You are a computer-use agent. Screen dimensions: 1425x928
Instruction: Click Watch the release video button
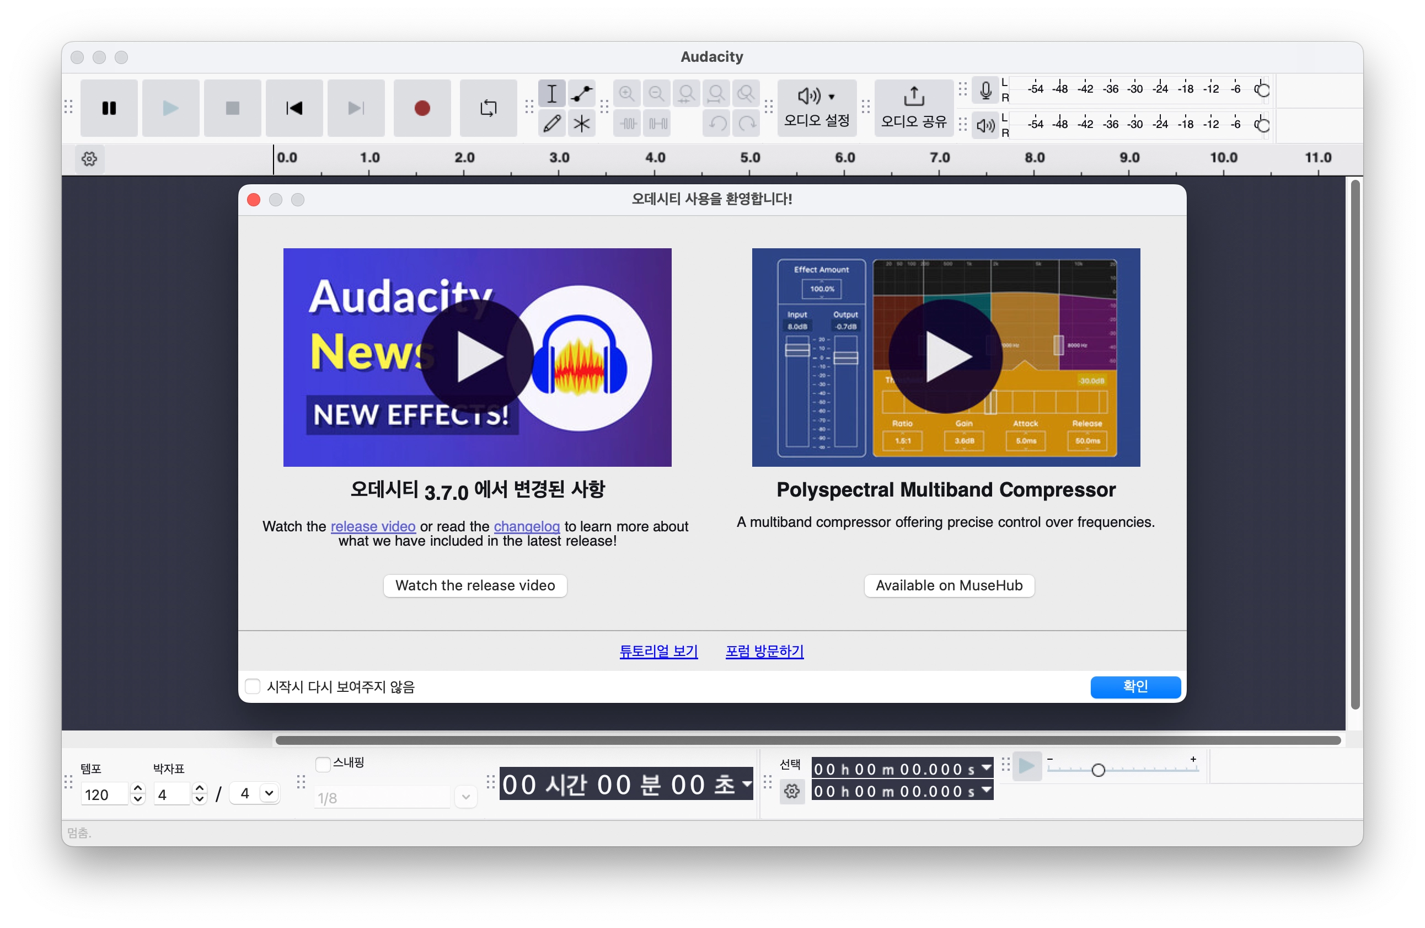tap(475, 585)
